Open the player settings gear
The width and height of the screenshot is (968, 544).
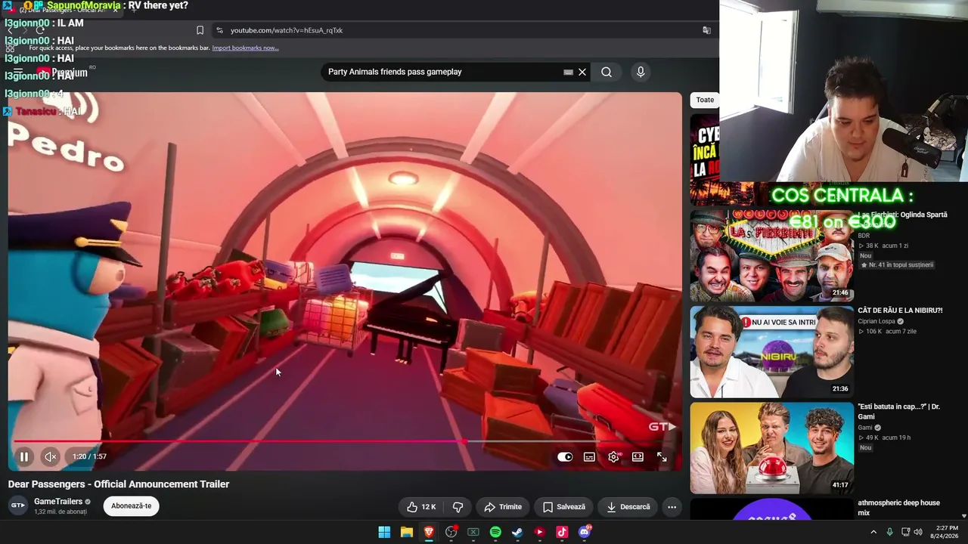point(613,456)
